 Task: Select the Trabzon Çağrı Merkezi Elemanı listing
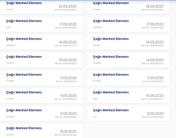pyautogui.click(x=24, y=57)
